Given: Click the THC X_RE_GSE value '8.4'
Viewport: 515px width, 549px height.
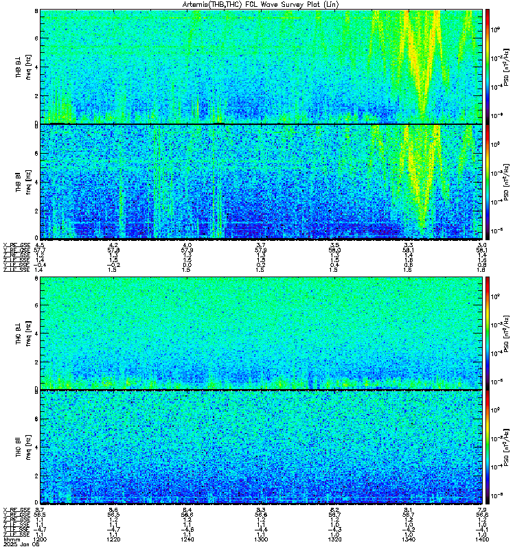Looking at the screenshot, I should [x=187, y=510].
